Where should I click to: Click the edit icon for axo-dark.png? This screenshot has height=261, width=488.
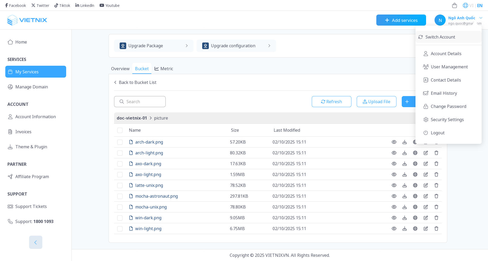pos(426,164)
